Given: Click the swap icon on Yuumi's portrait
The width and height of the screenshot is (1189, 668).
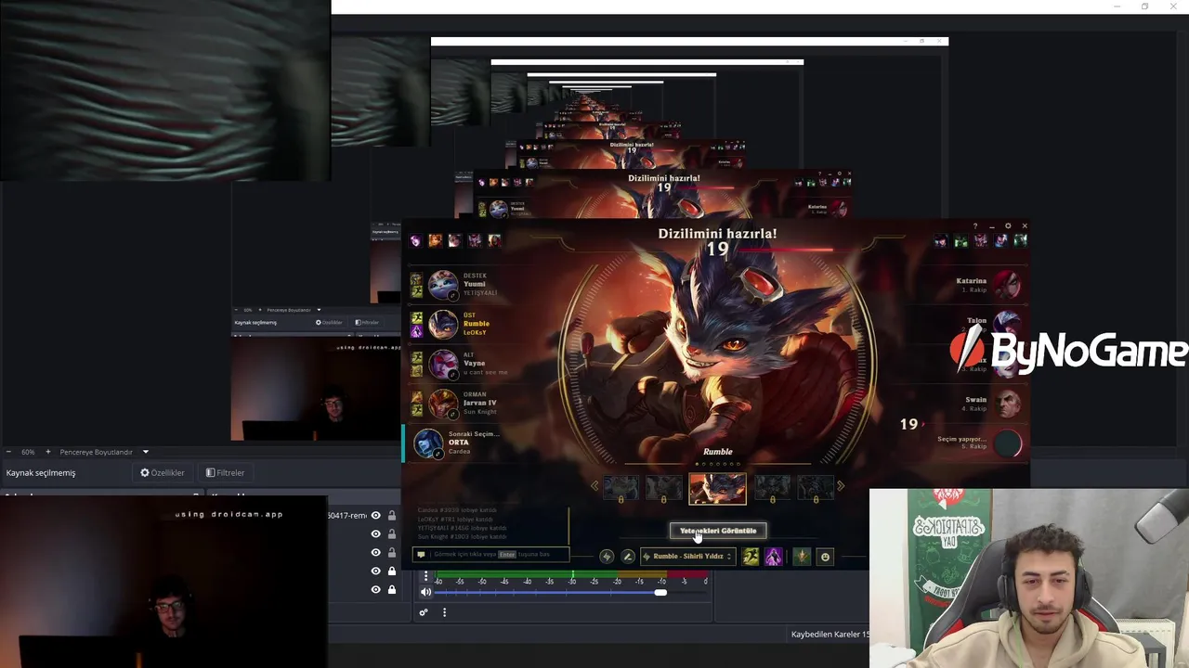Looking at the screenshot, I should 453,295.
